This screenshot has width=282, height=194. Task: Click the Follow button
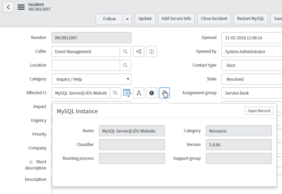(x=109, y=19)
